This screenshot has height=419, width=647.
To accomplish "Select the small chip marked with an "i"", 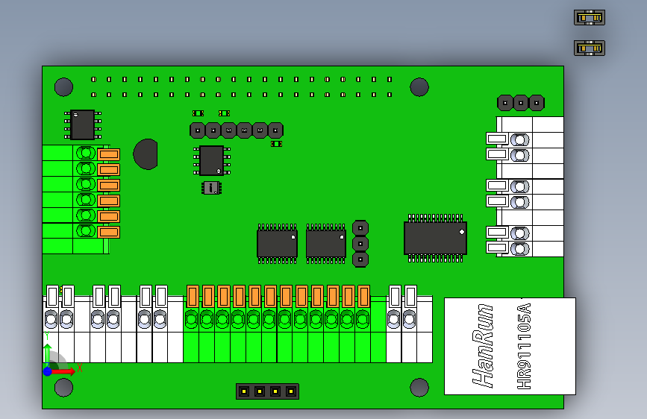I will (211, 188).
